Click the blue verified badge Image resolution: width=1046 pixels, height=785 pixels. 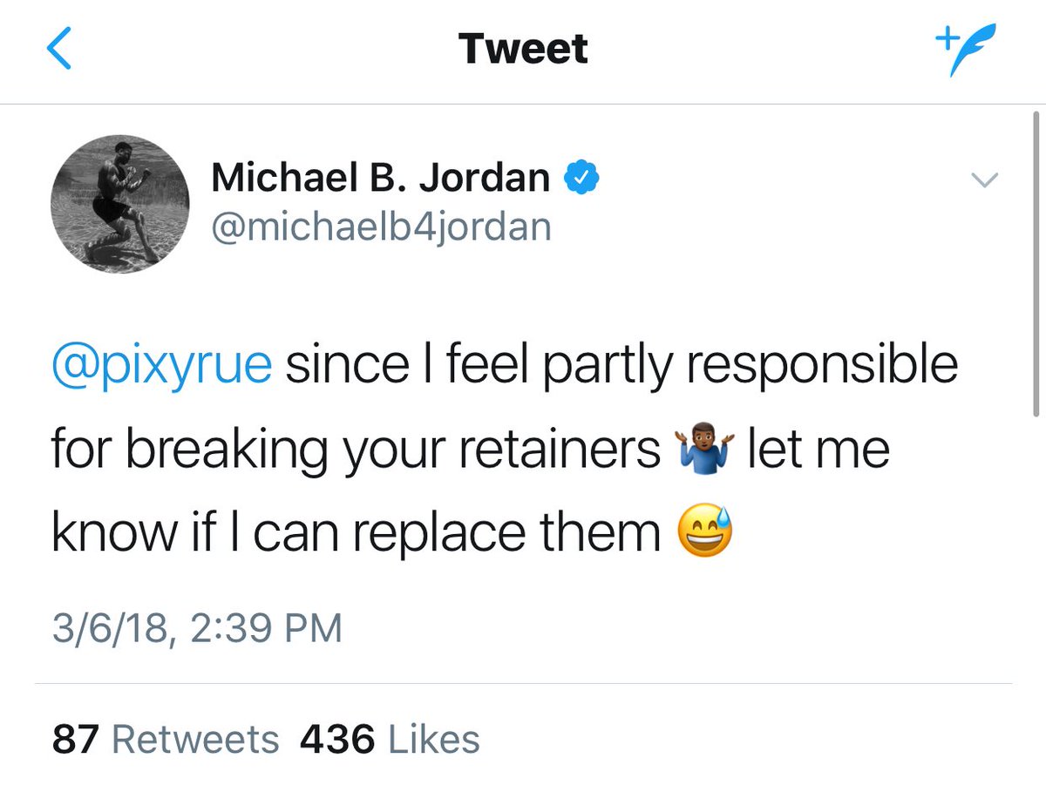click(580, 179)
